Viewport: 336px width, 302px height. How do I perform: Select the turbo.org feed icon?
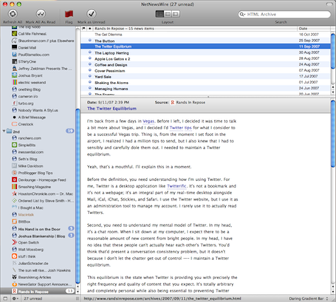(15, 103)
